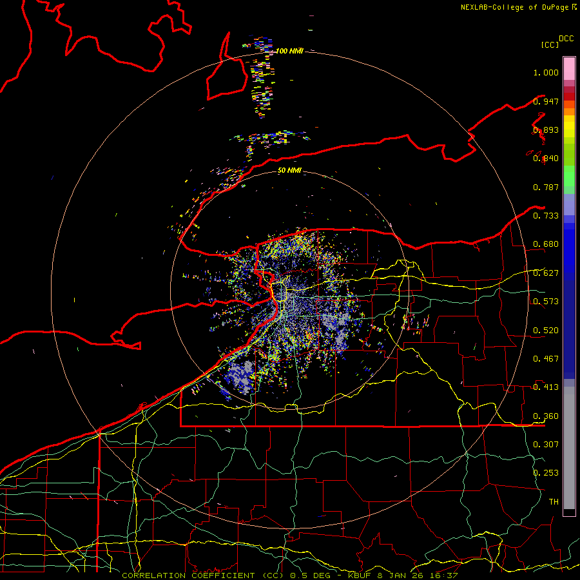
Task: Click the KBUF radar site identifier
Action: pos(360,575)
